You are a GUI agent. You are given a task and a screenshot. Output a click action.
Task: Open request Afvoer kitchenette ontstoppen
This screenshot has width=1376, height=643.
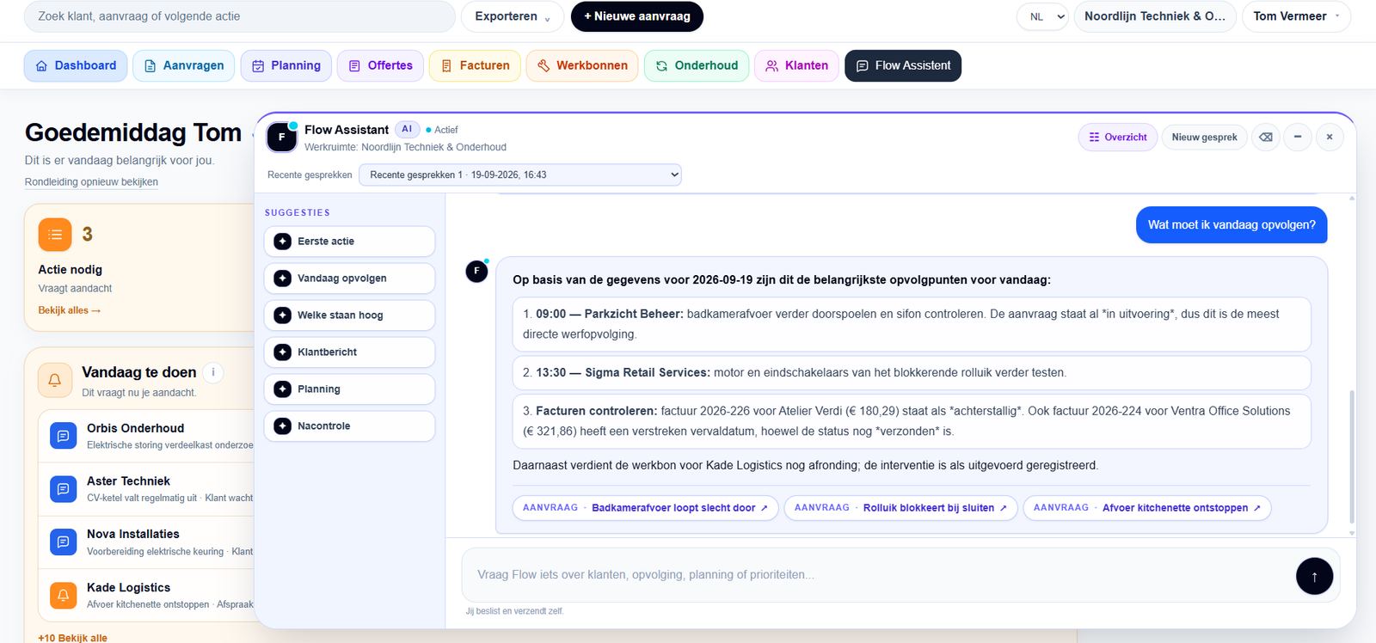coord(1147,508)
